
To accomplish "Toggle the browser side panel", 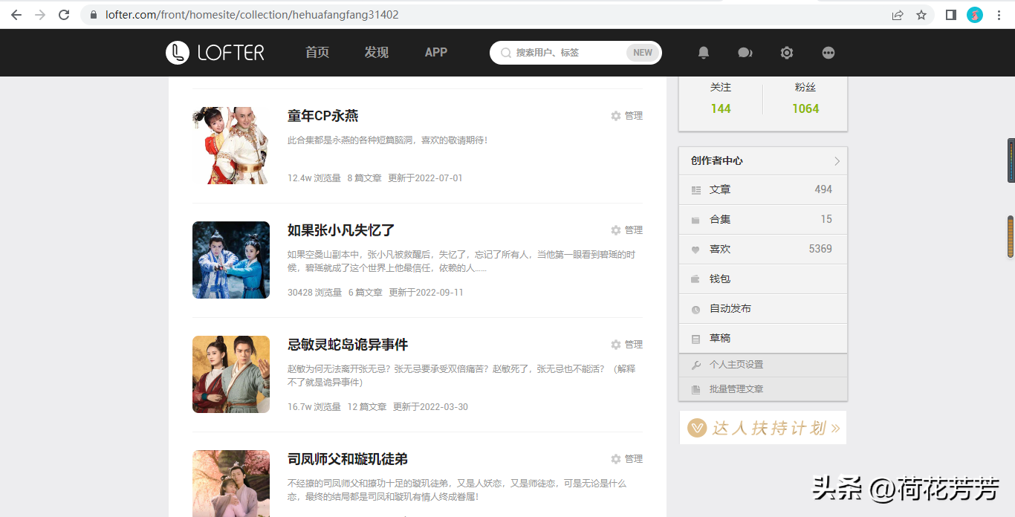I will (950, 15).
